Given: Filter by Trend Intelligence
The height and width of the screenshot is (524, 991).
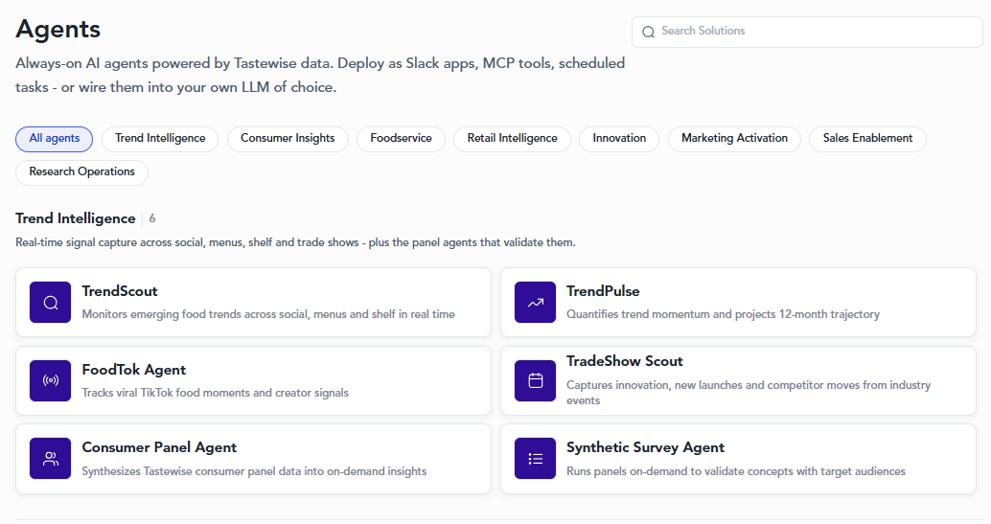Looking at the screenshot, I should [x=160, y=139].
